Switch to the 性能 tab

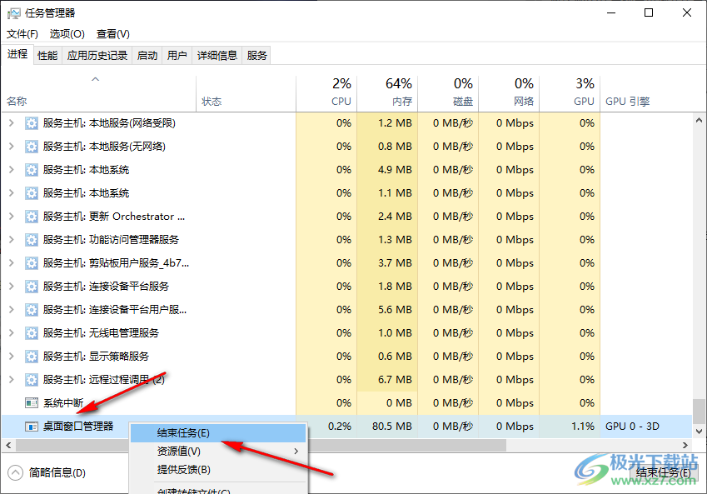tap(47, 56)
